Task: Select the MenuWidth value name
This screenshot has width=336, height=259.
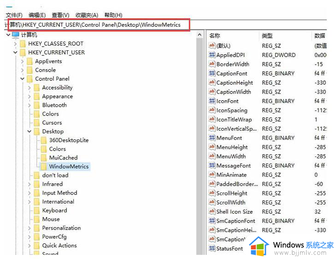Action: point(231,157)
